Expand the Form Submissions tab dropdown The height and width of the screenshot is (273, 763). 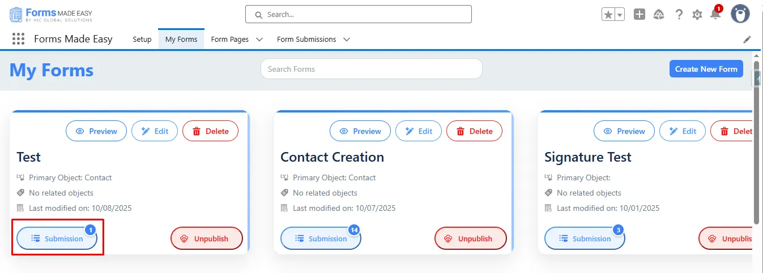tap(347, 40)
